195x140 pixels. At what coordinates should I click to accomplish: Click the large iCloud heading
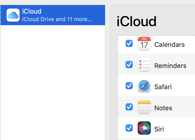(136, 21)
